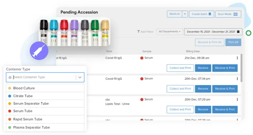The width and height of the screenshot is (253, 135).
Task: Click the WorkList button
Action: 175,14
